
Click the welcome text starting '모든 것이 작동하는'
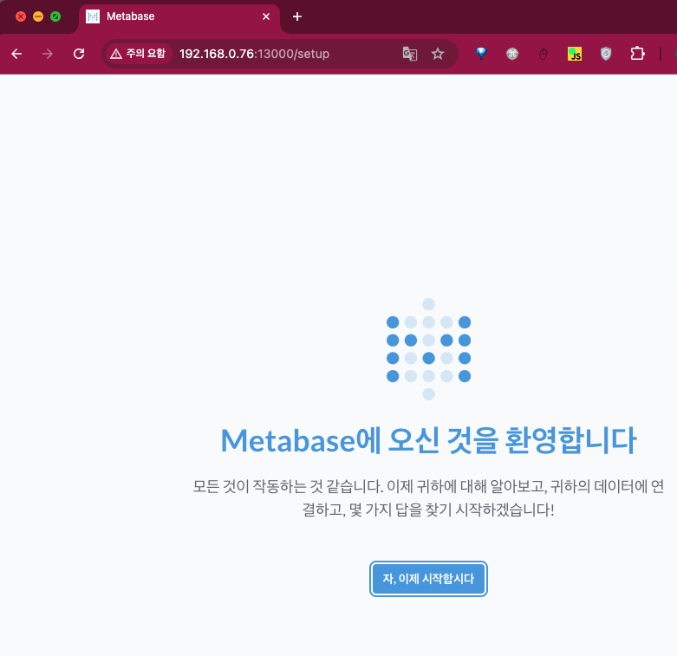pos(428,498)
